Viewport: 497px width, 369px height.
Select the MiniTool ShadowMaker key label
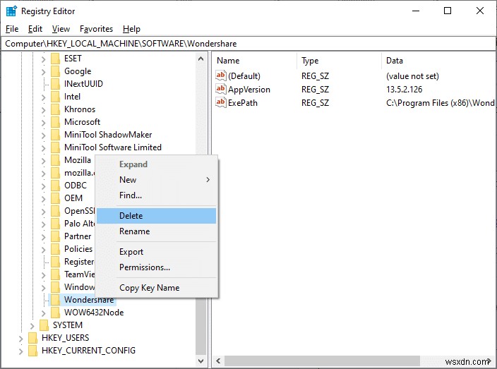pyautogui.click(x=108, y=135)
